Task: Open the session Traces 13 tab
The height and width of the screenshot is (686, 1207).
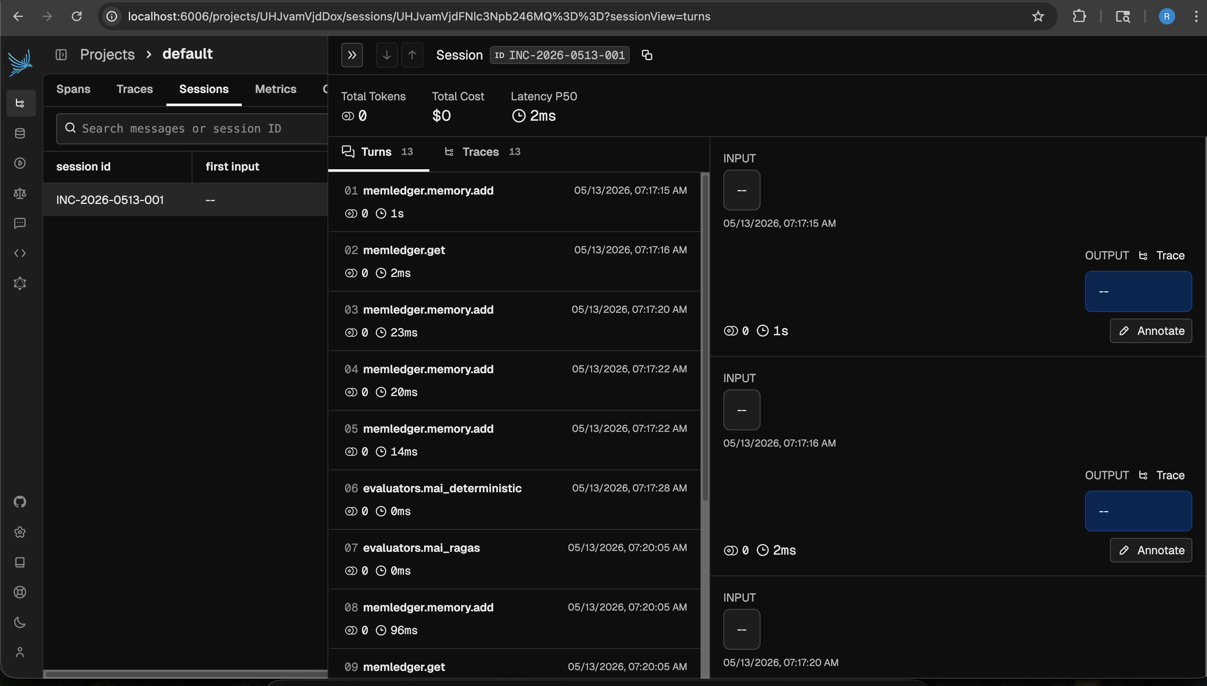Action: (483, 152)
